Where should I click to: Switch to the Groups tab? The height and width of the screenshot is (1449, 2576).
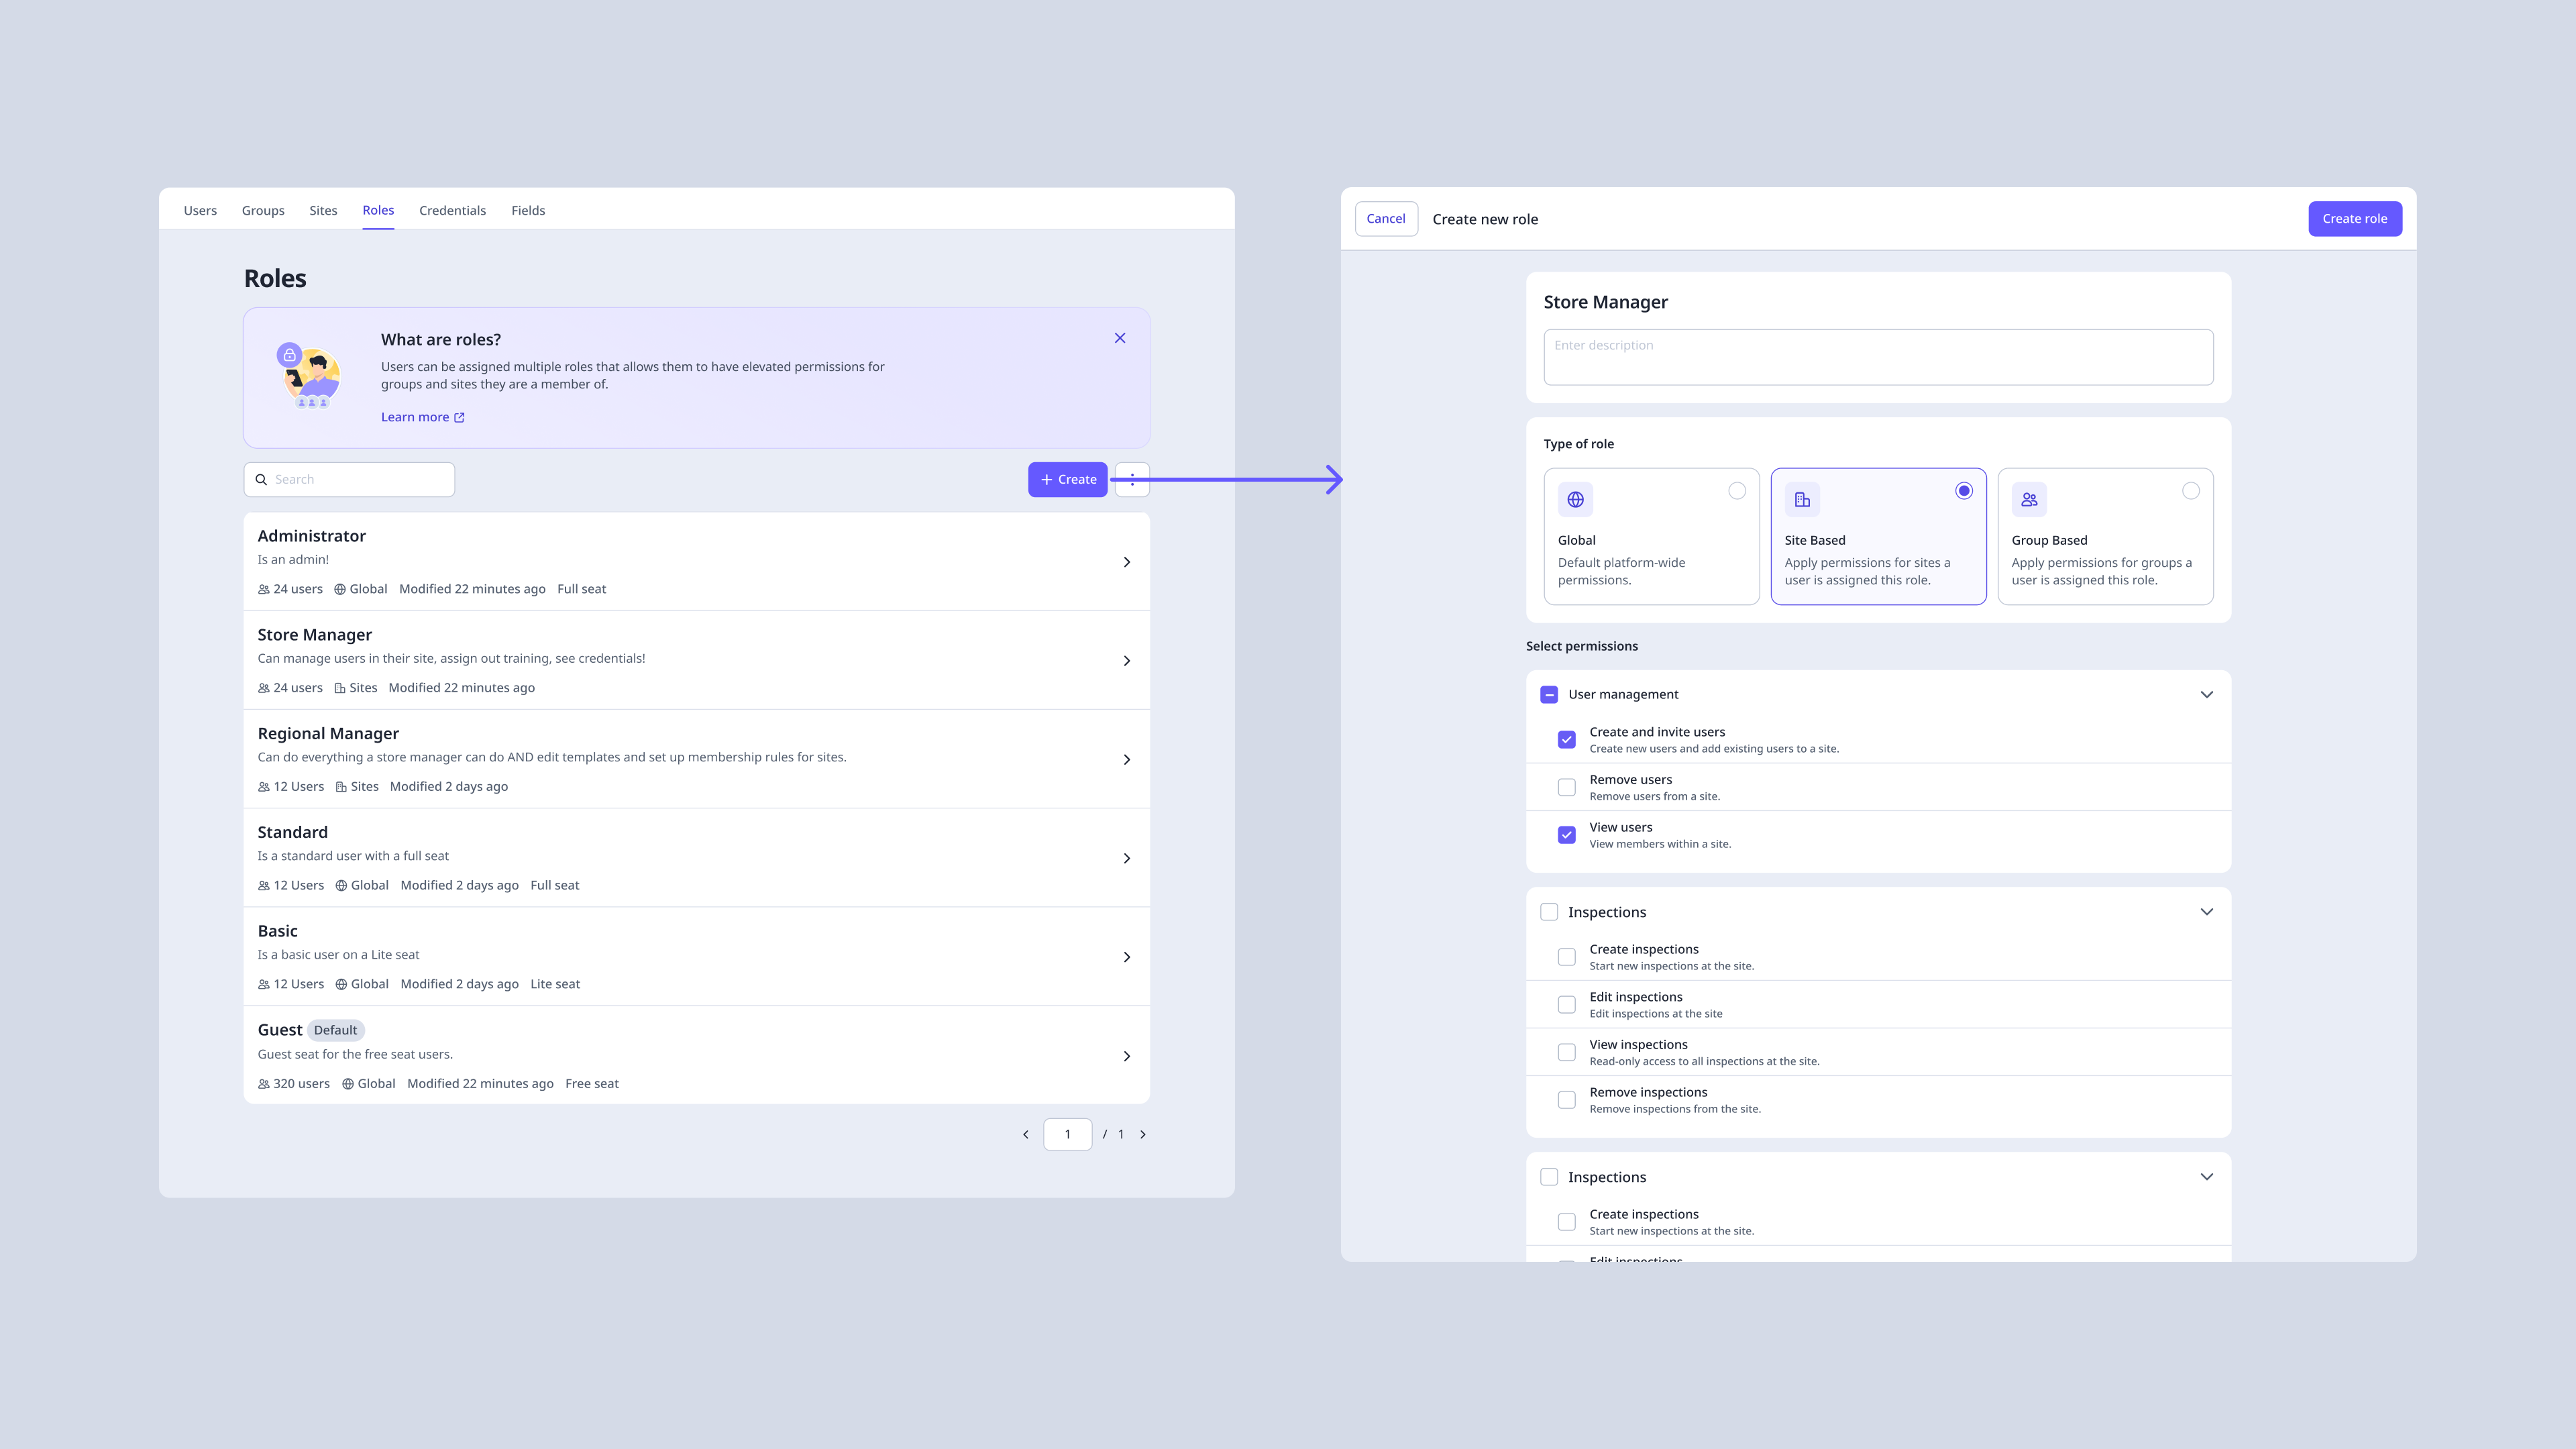pyautogui.click(x=263, y=210)
